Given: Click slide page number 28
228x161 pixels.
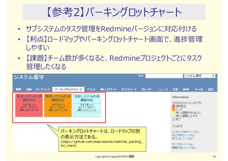Looking at the screenshot, I should [x=214, y=156].
